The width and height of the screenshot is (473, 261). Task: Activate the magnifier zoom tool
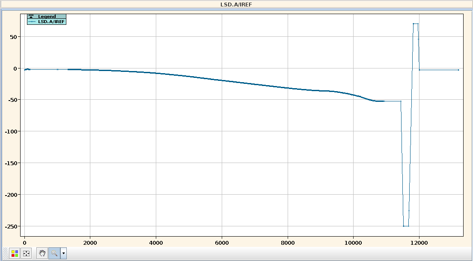coord(54,253)
